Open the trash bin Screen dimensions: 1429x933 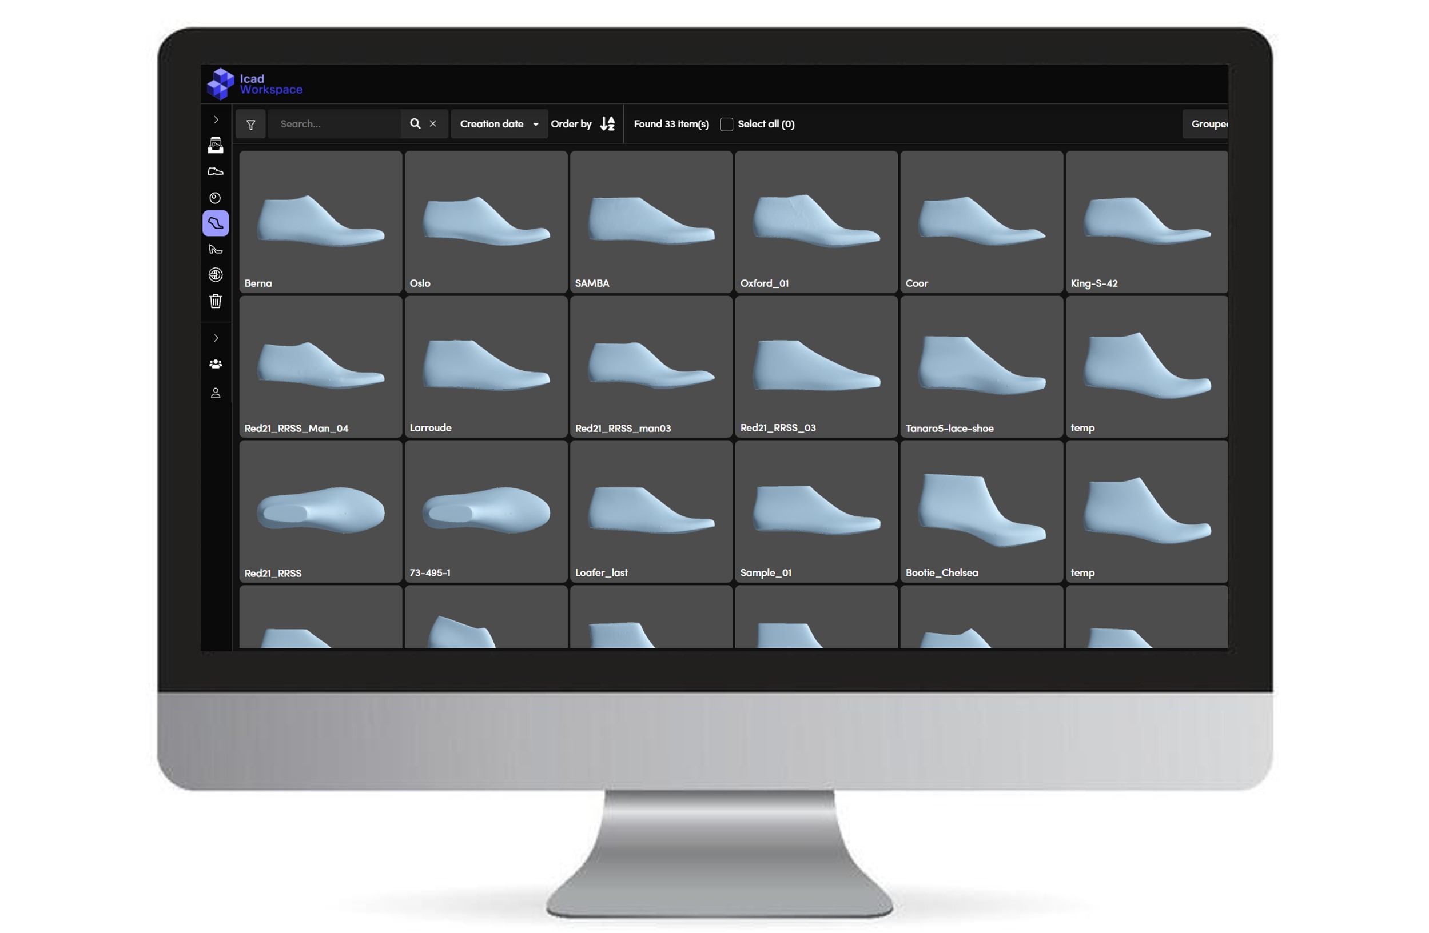tap(216, 302)
